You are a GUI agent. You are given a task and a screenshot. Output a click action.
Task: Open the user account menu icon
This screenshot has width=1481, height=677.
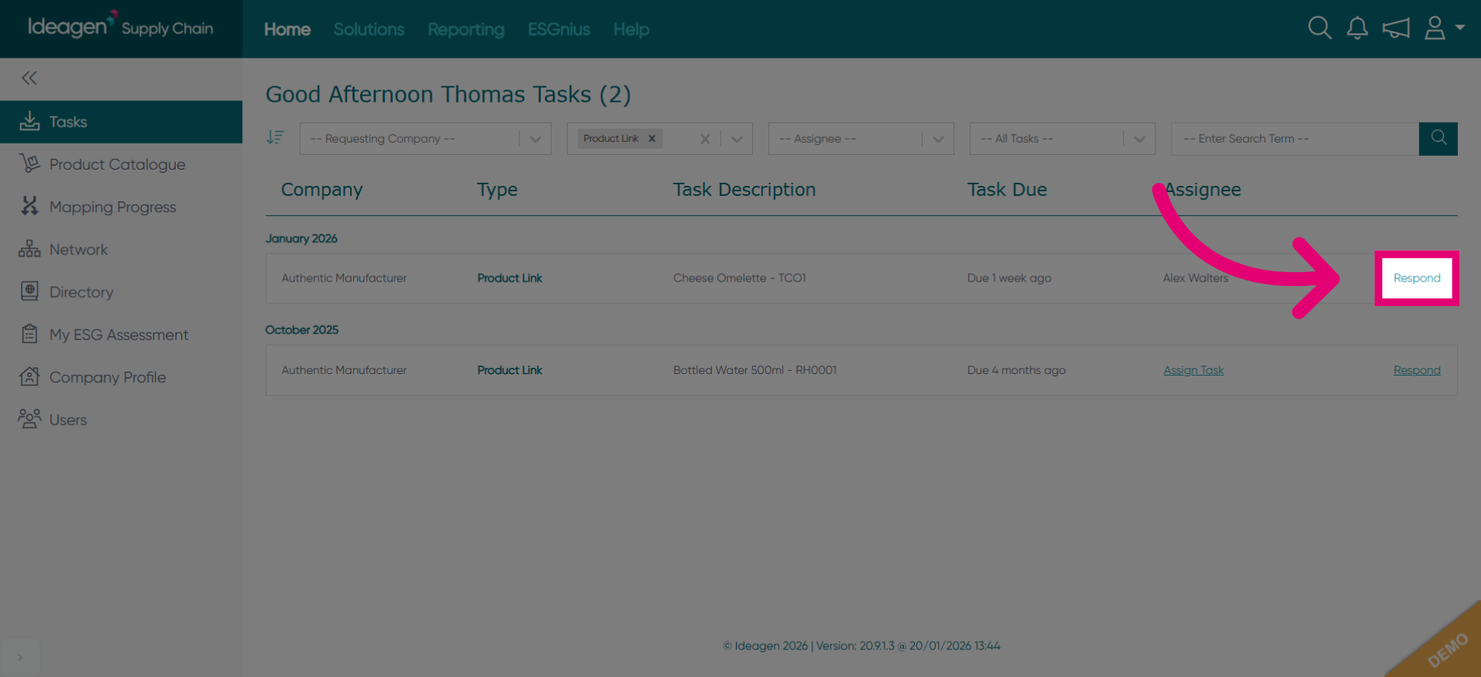[x=1435, y=29]
